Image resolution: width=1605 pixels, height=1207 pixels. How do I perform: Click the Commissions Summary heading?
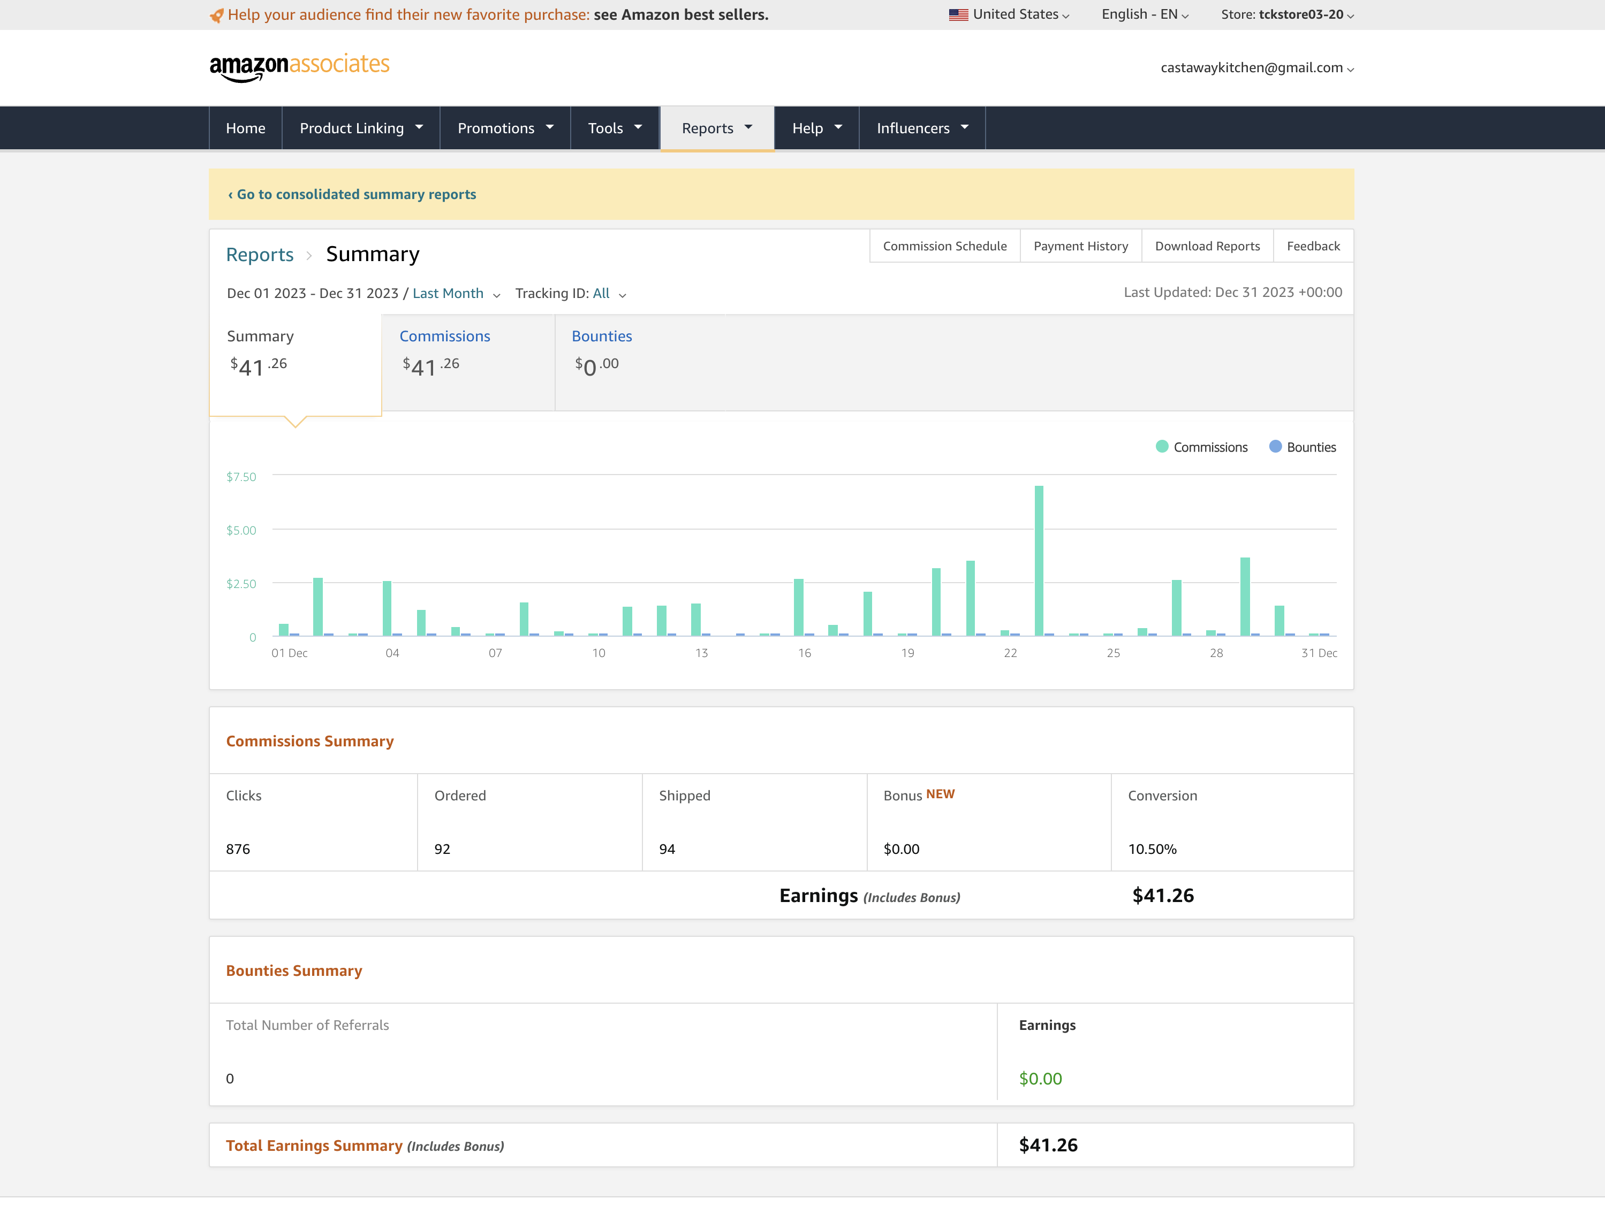click(310, 742)
